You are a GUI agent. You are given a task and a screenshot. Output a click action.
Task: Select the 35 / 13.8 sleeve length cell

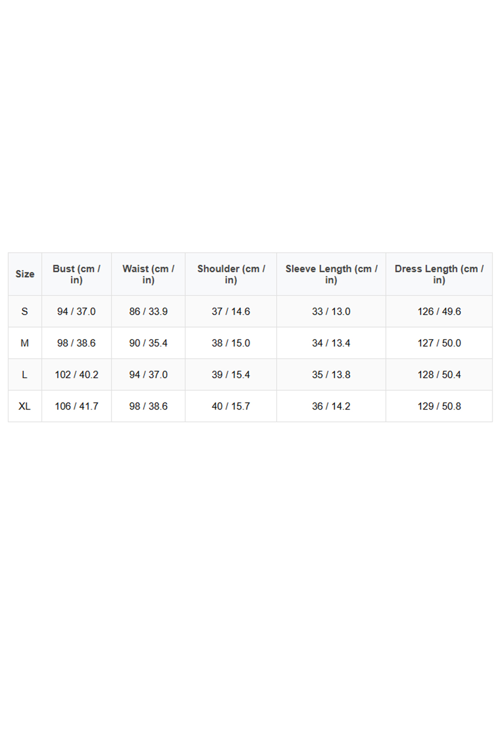331,375
